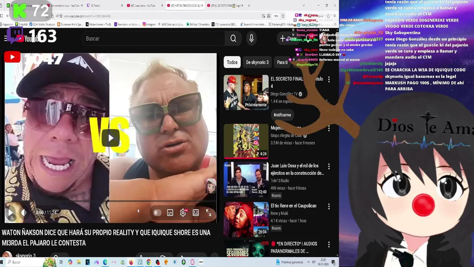Click the browser address bar URL
Screen dimensions: 474x267
[x=87, y=16]
